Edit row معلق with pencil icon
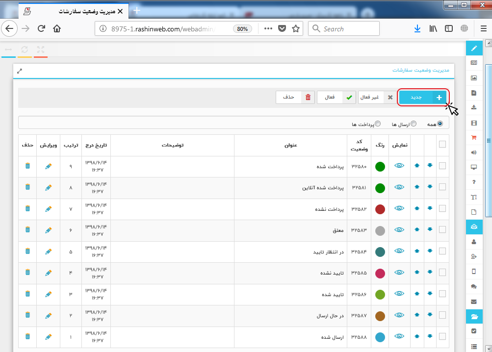Screen dimensions: 492x352 click(49, 230)
